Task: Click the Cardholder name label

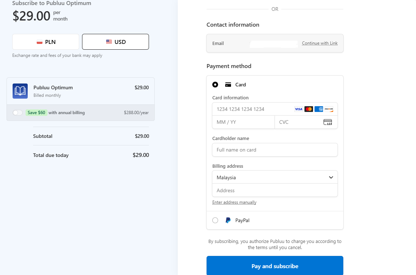Action: (x=231, y=138)
